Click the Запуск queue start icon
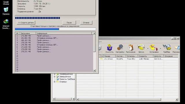This screenshot has height=104, width=185. [141, 49]
